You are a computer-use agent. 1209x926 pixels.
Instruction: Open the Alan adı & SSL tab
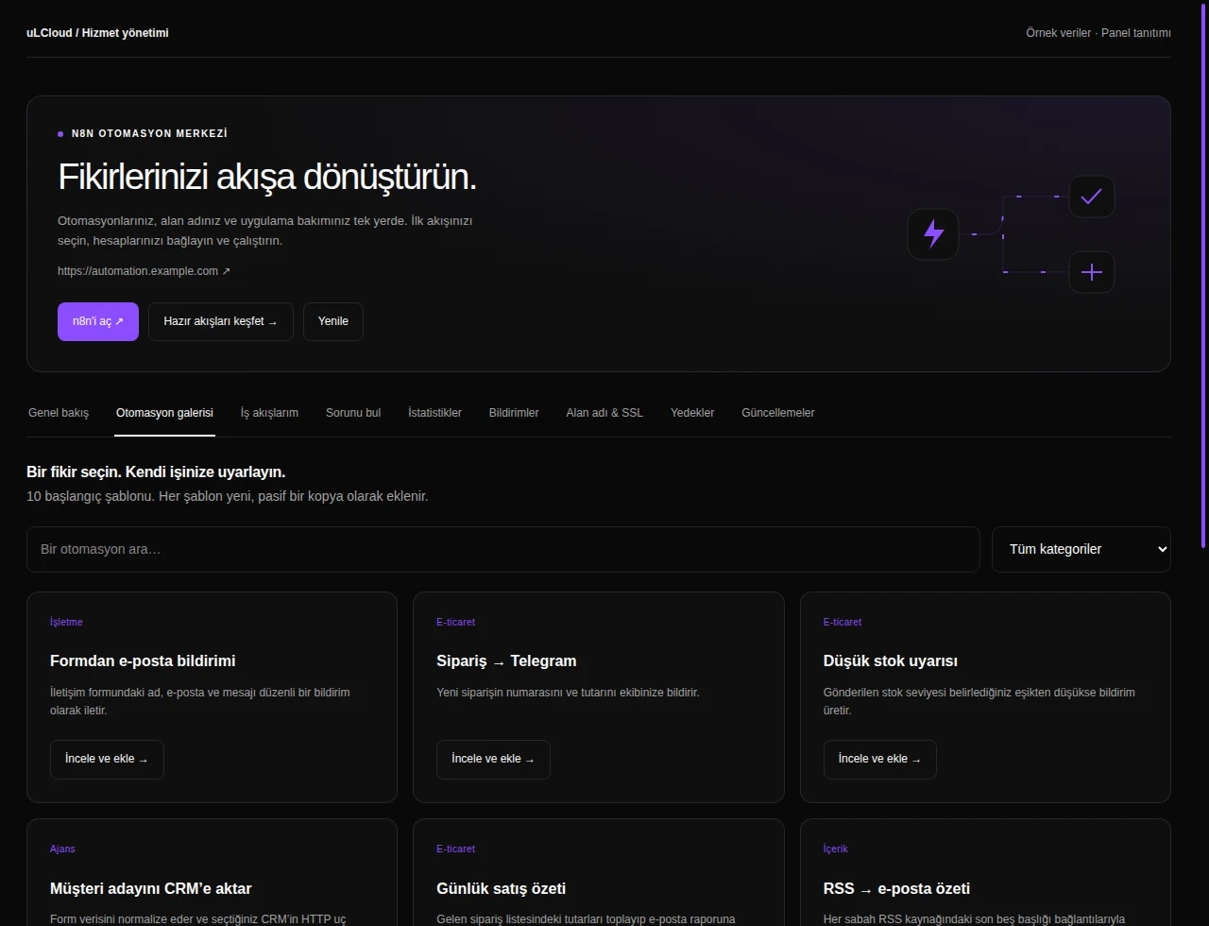[x=604, y=413]
